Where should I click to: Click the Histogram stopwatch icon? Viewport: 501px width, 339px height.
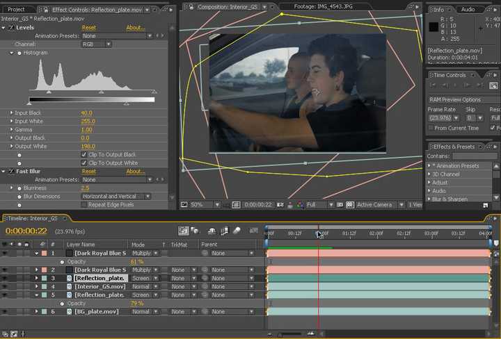click(19, 53)
